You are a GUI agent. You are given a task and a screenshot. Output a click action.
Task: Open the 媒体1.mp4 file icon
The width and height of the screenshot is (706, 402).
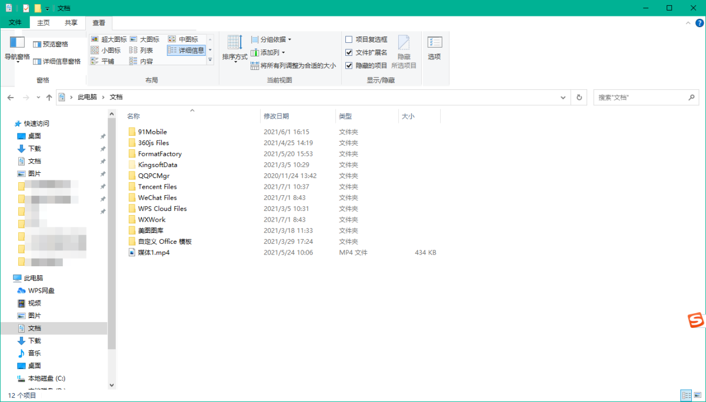(132, 253)
